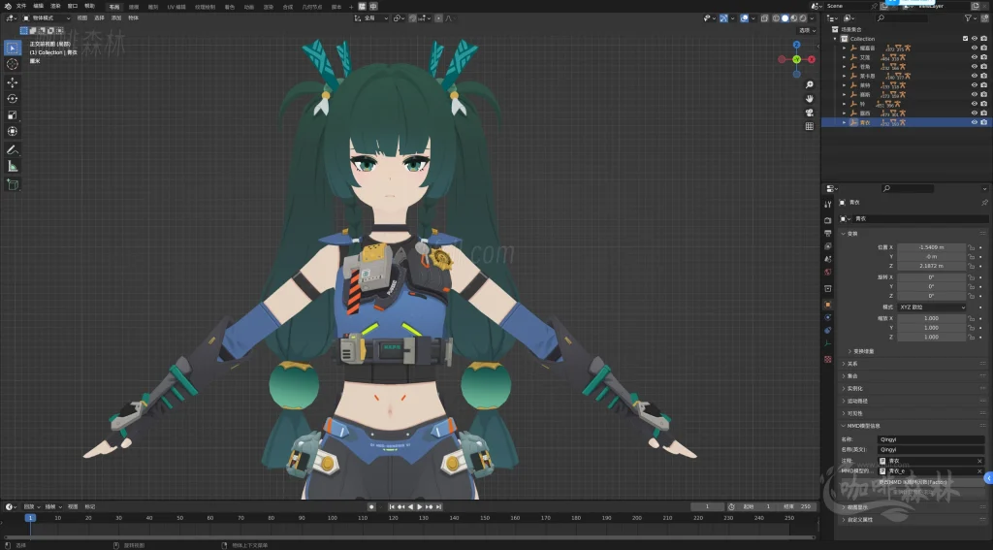Open the Object properties tab

(828, 305)
